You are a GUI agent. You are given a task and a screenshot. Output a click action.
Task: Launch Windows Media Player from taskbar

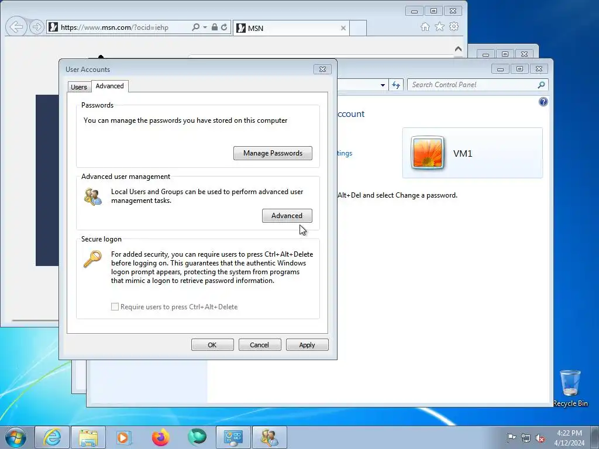pyautogui.click(x=123, y=437)
